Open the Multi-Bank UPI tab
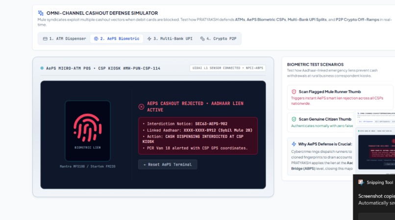Viewport: 395px width, 220px height. [170, 39]
